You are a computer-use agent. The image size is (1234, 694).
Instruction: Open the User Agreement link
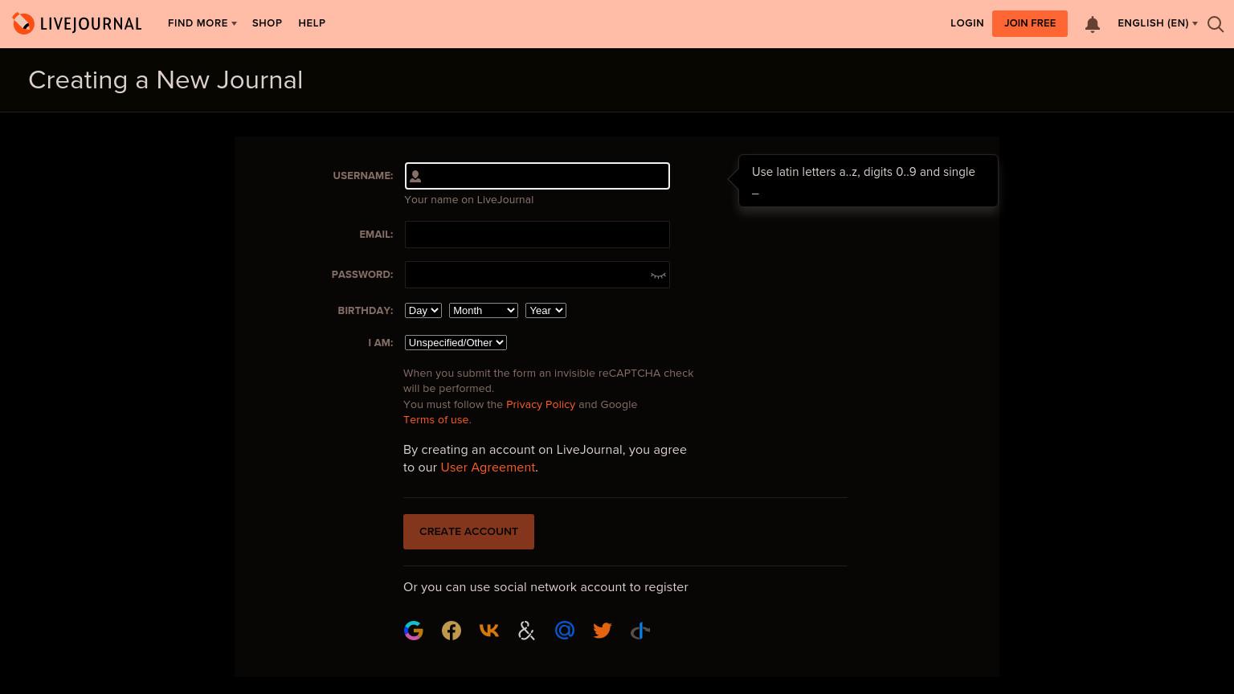(488, 467)
